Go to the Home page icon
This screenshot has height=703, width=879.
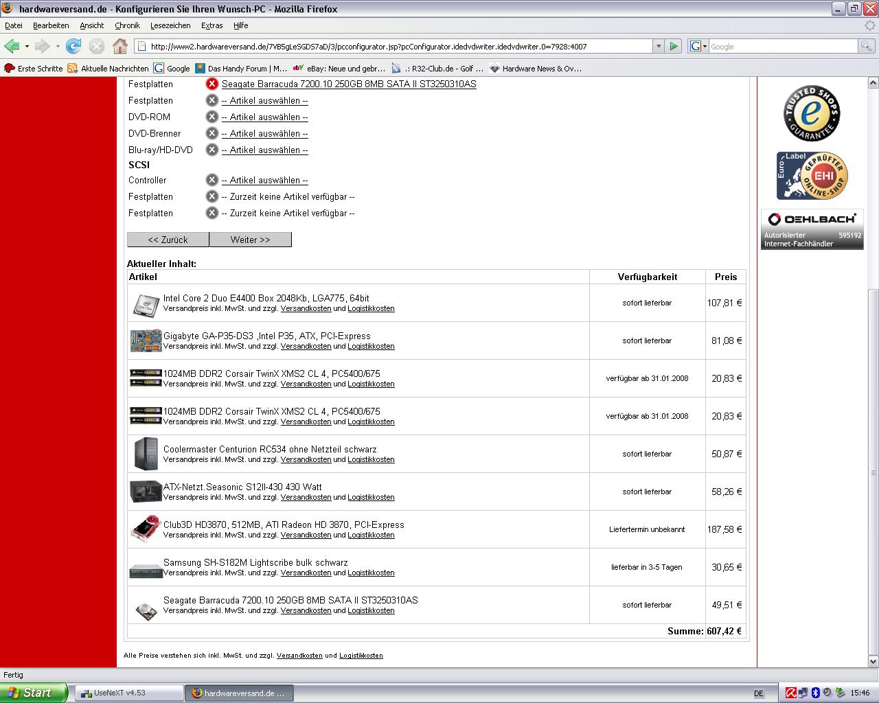119,47
